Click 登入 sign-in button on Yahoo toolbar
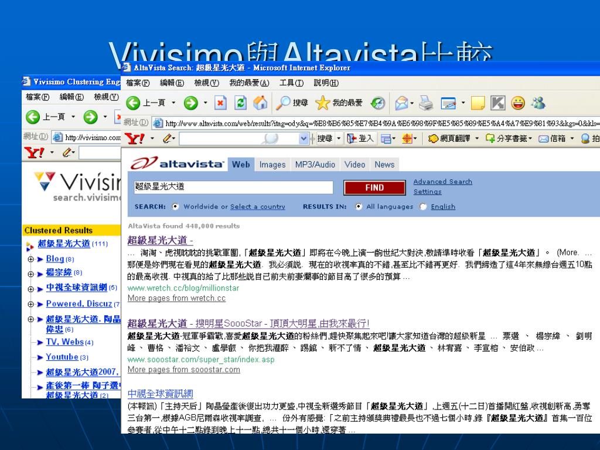The width and height of the screenshot is (600, 450). 360,138
